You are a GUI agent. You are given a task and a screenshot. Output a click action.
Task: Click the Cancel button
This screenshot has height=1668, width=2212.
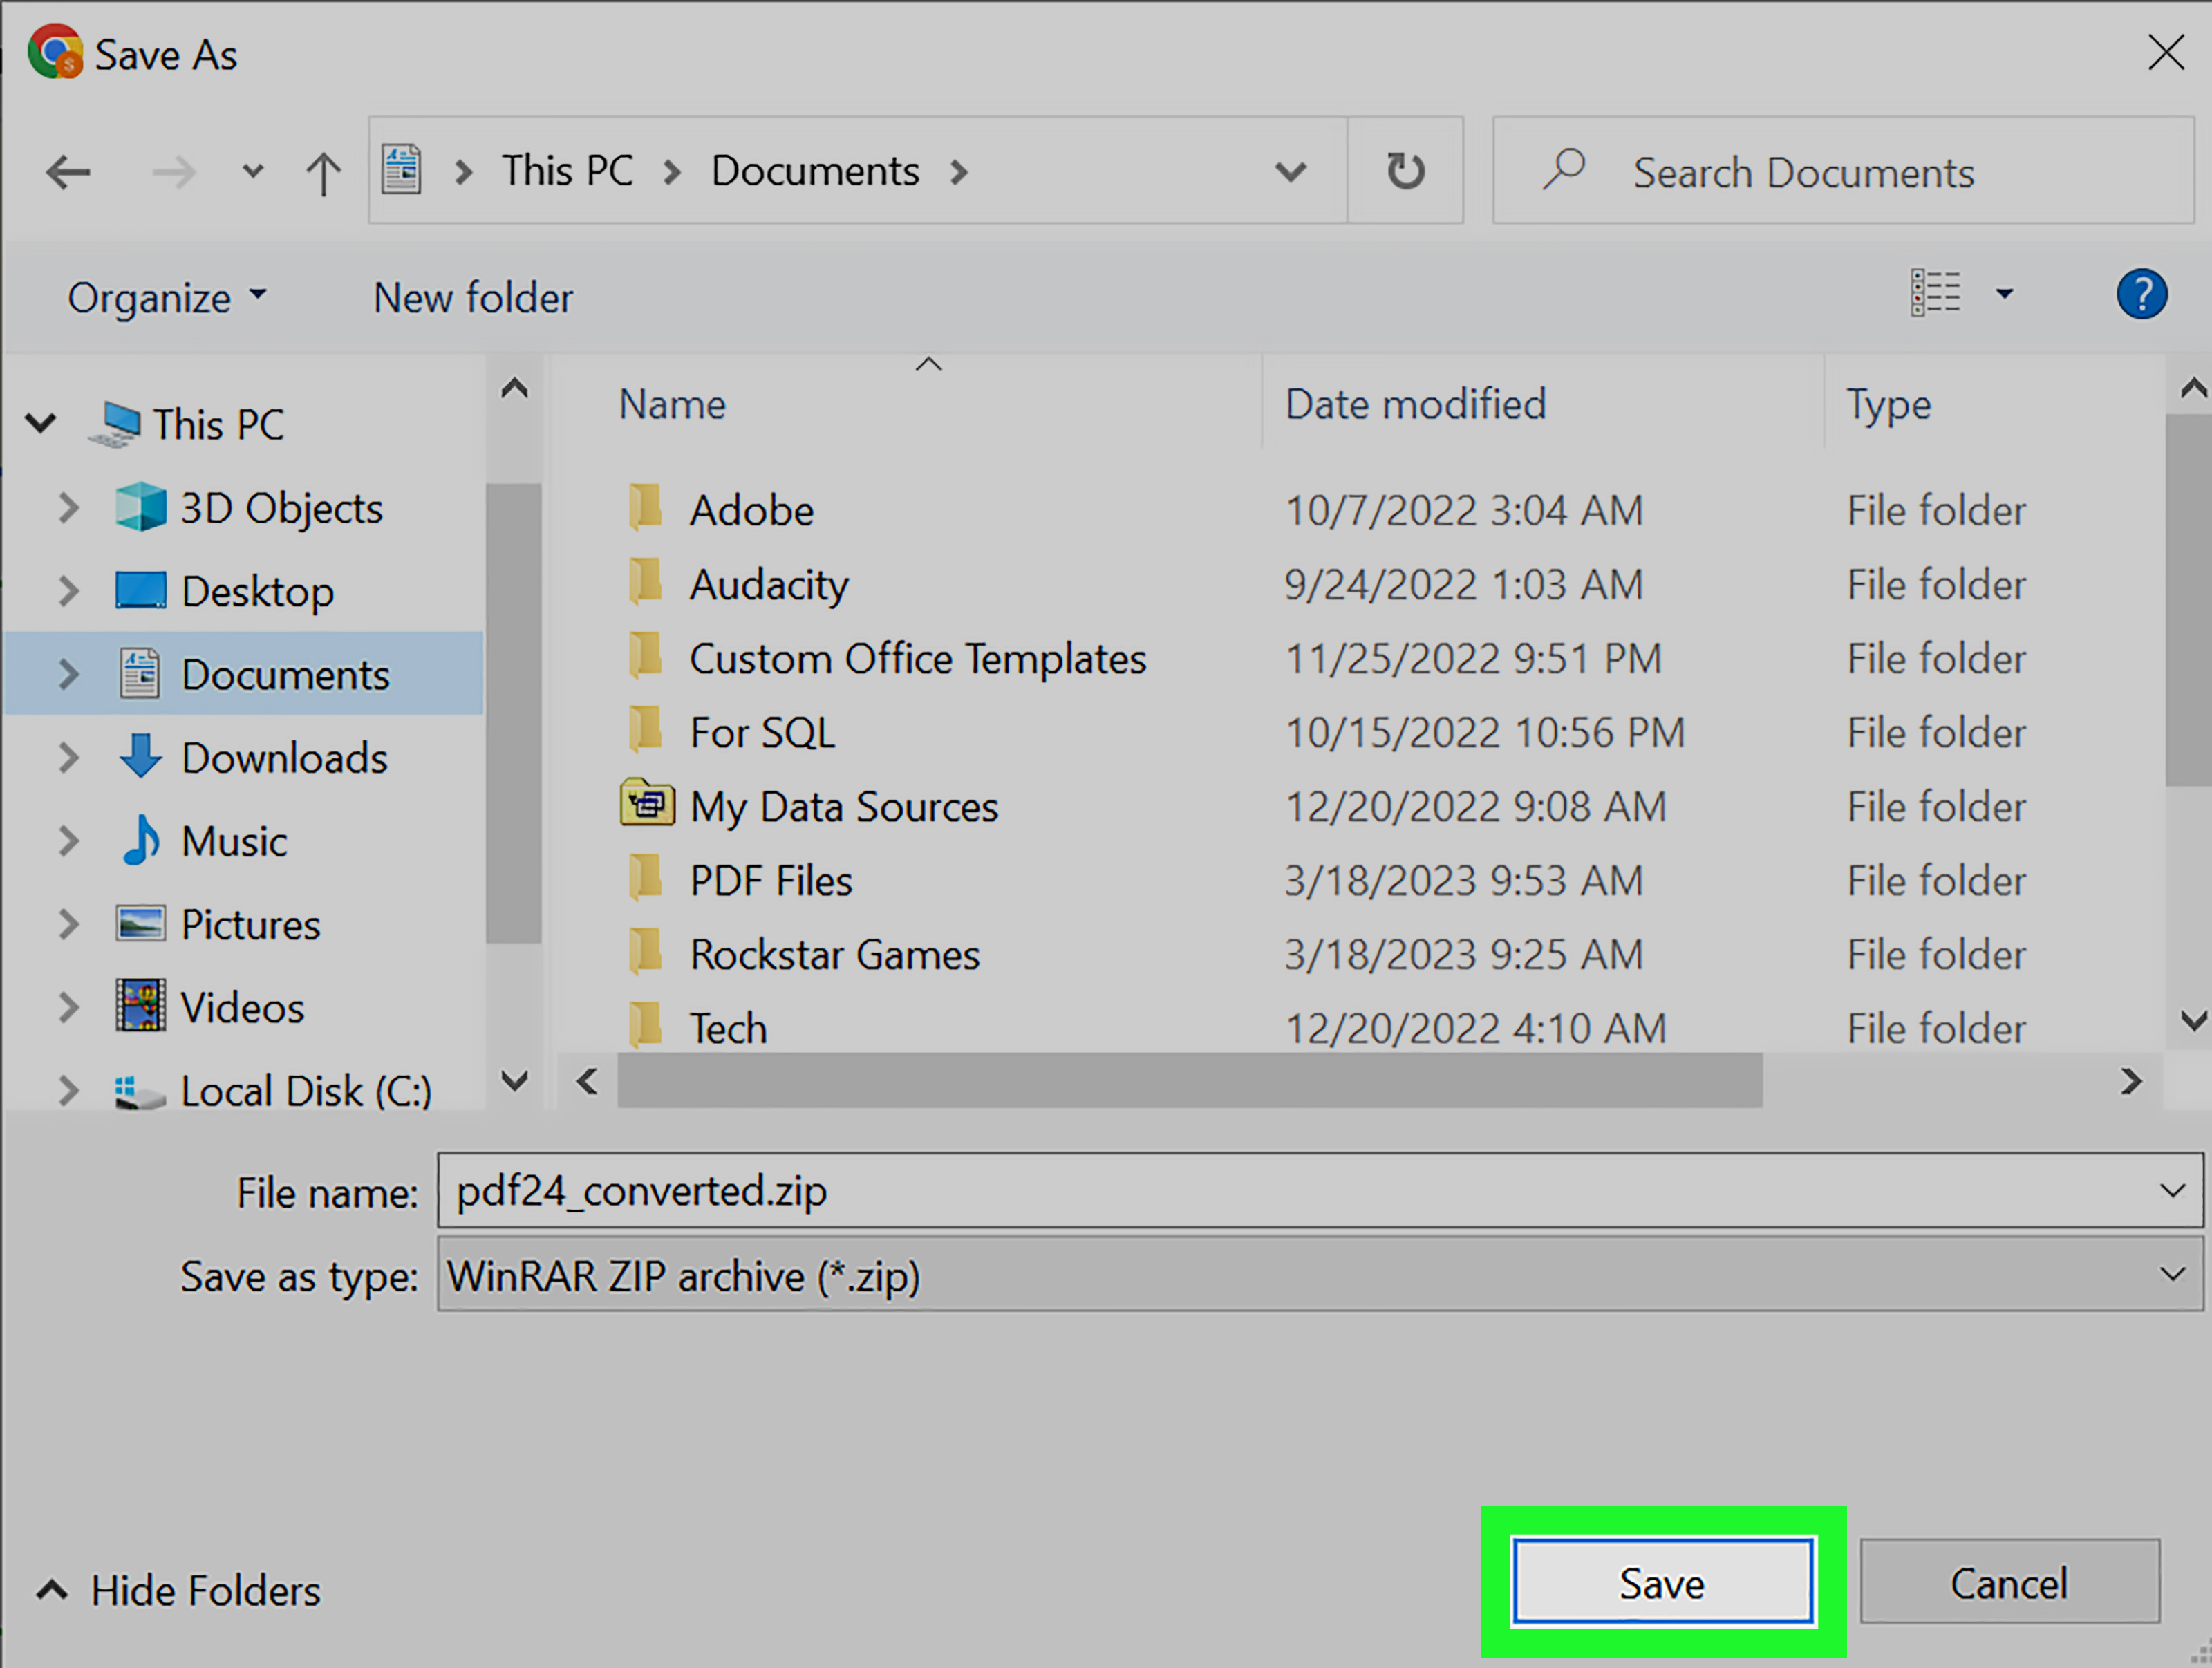[2008, 1583]
